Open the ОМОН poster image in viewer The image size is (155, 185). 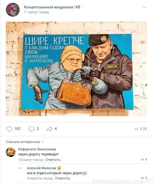pos(76,69)
